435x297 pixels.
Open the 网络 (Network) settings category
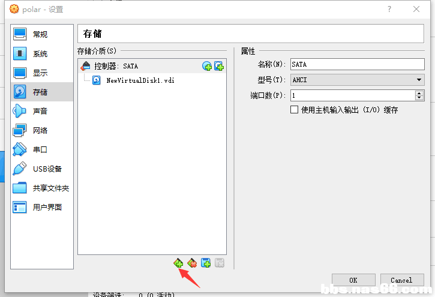tap(42, 130)
